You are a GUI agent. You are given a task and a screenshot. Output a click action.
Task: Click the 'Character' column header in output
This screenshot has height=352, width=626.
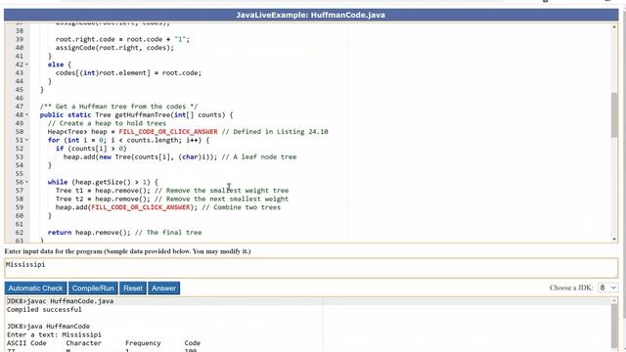tap(84, 343)
